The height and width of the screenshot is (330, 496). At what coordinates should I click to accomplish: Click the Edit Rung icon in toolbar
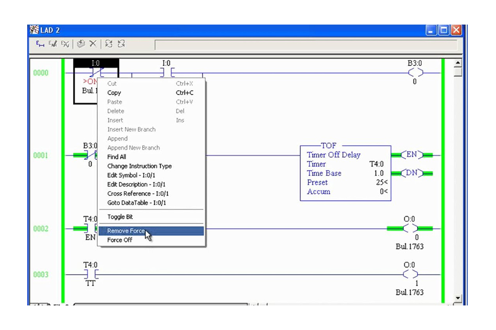40,44
